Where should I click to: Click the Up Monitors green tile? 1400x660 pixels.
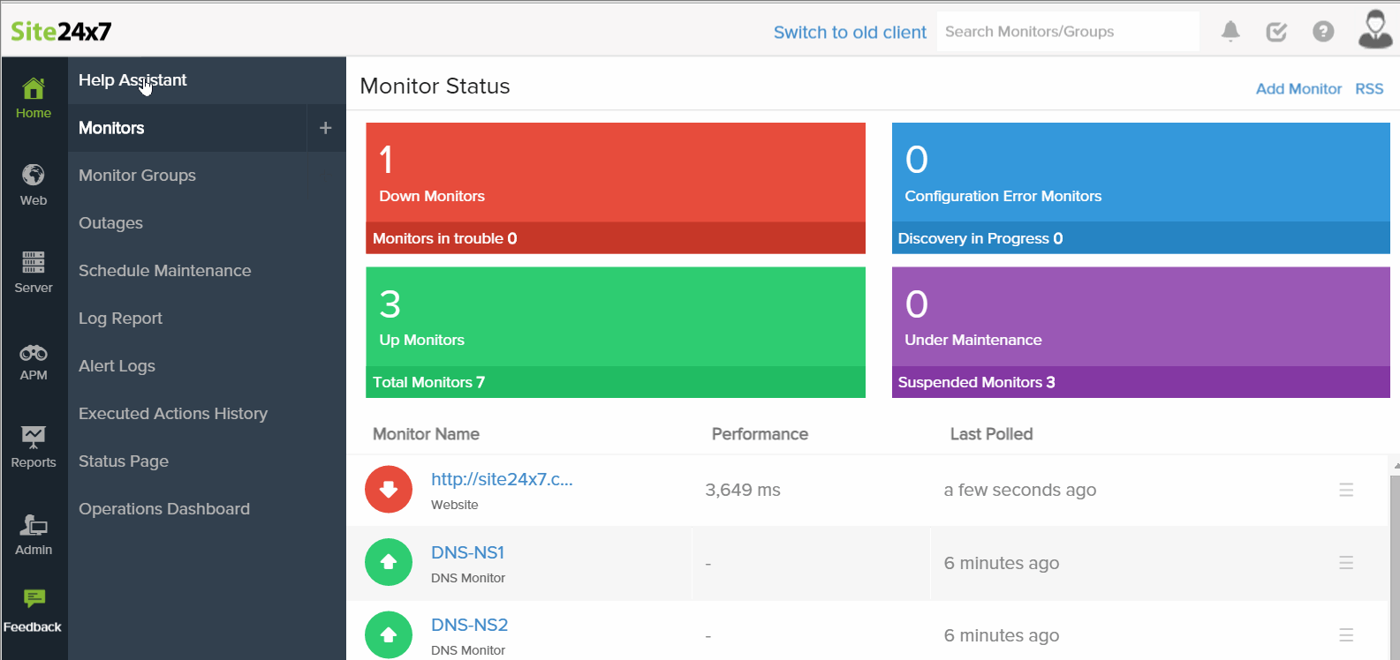click(x=616, y=317)
